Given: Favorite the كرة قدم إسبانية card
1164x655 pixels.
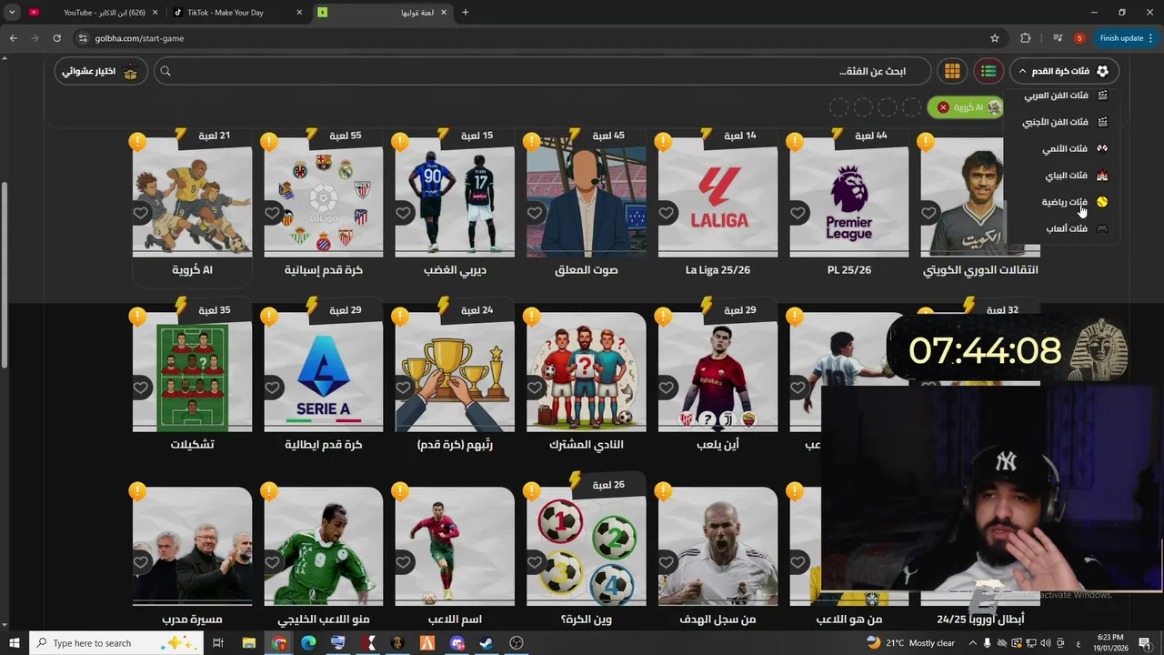Looking at the screenshot, I should click(x=272, y=213).
